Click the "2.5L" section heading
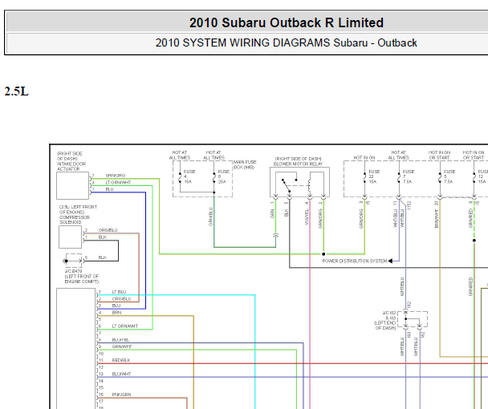Image resolution: width=488 pixels, height=409 pixels. tap(17, 91)
